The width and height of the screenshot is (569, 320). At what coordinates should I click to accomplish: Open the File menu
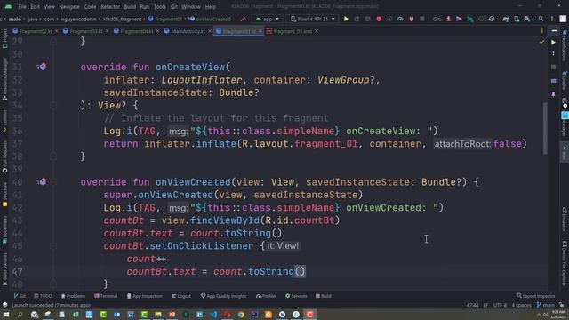pyautogui.click(x=22, y=6)
